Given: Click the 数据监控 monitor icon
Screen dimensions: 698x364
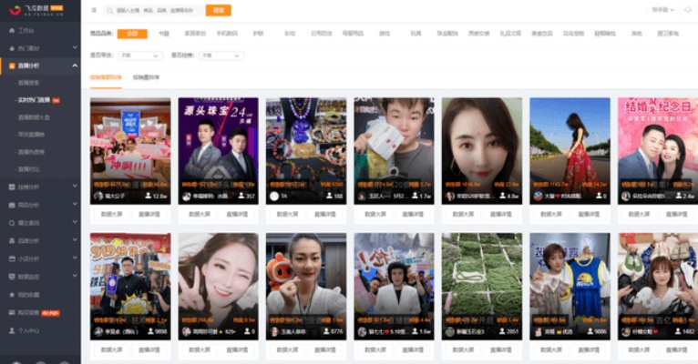Looking at the screenshot, I should click(x=12, y=277).
